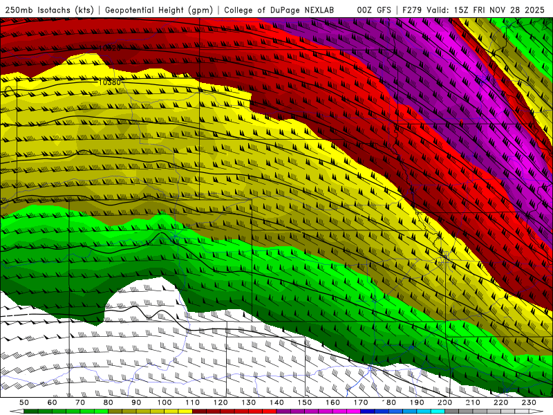Click the 130 value on the color scale
The image size is (553, 415).
248,403
